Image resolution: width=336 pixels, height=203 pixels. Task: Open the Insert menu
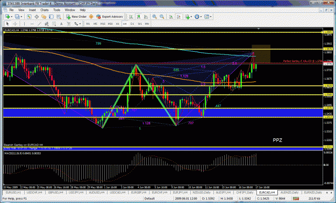point(32,10)
